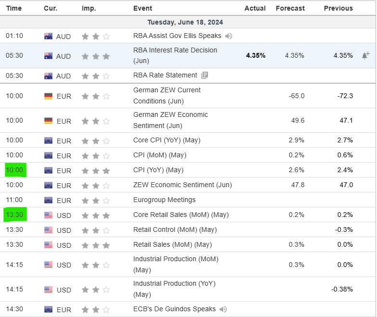
Task: Open the Core CPI (YoY) (May) event
Action: 167,140
